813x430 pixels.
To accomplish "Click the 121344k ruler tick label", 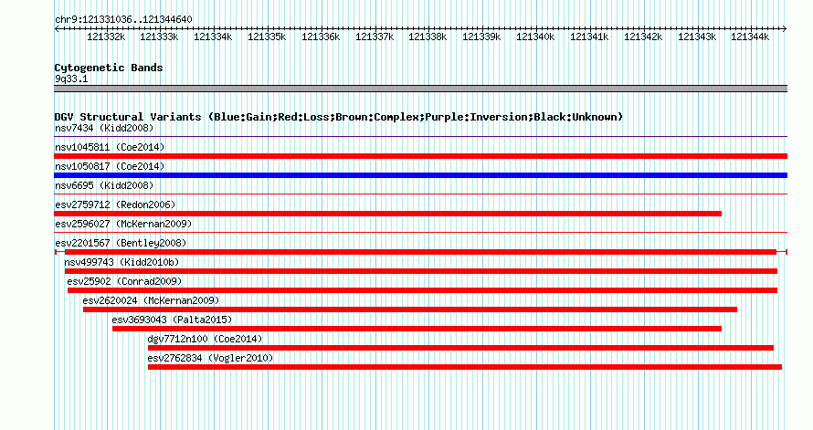I will [x=750, y=37].
